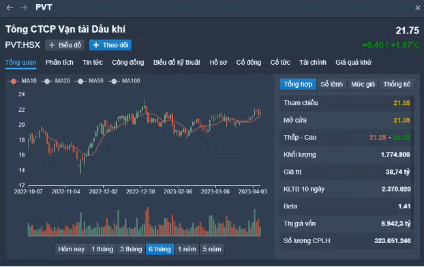Click the Mở cửa row label
The image size is (424, 267).
click(x=295, y=121)
